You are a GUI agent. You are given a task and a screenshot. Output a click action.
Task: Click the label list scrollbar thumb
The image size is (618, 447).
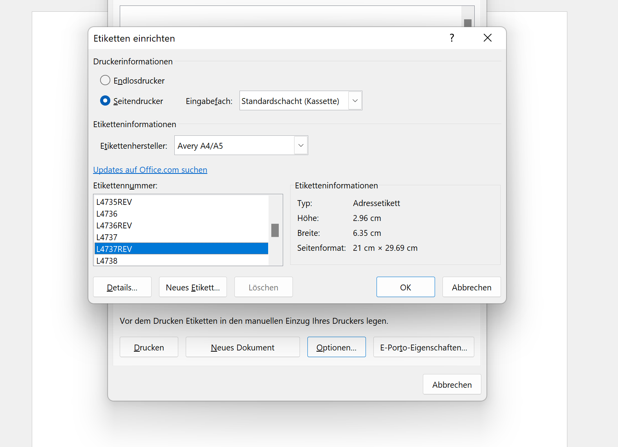click(275, 230)
